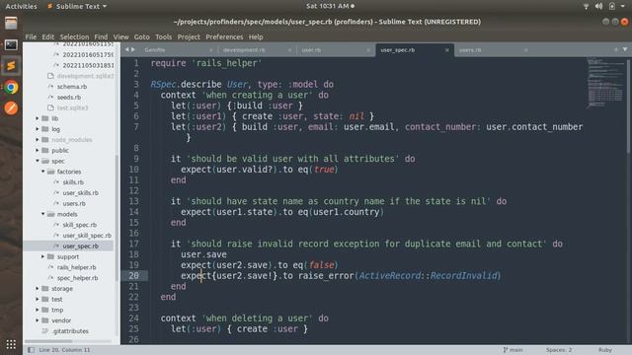Open the orange Postman dock icon

click(x=11, y=107)
